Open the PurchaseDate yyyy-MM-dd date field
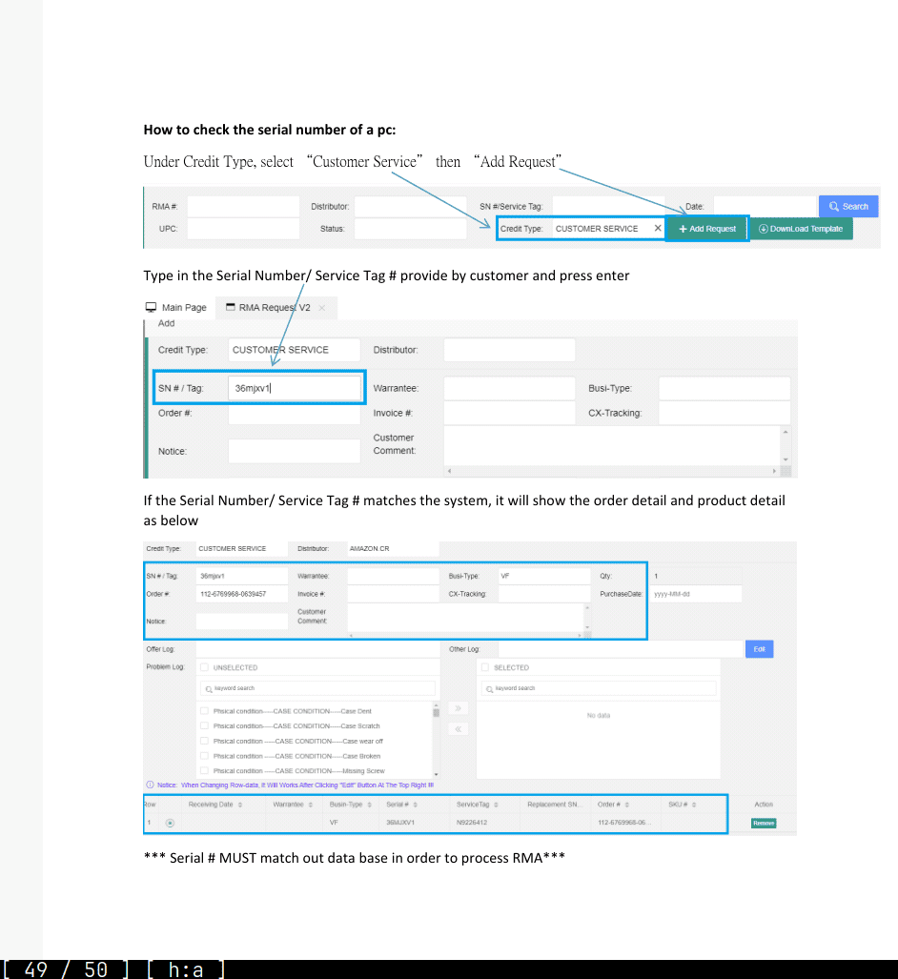The width and height of the screenshot is (898, 979). 696,594
